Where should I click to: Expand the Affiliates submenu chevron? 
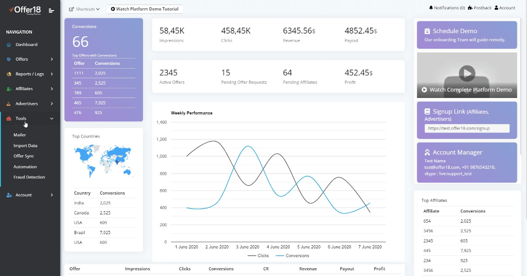tap(52, 89)
